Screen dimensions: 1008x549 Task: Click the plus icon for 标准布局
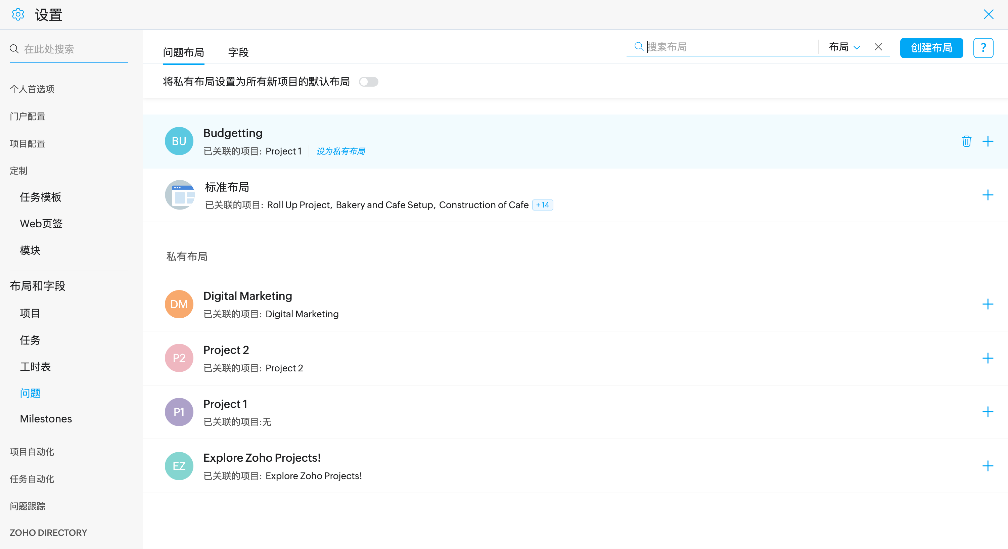tap(988, 195)
